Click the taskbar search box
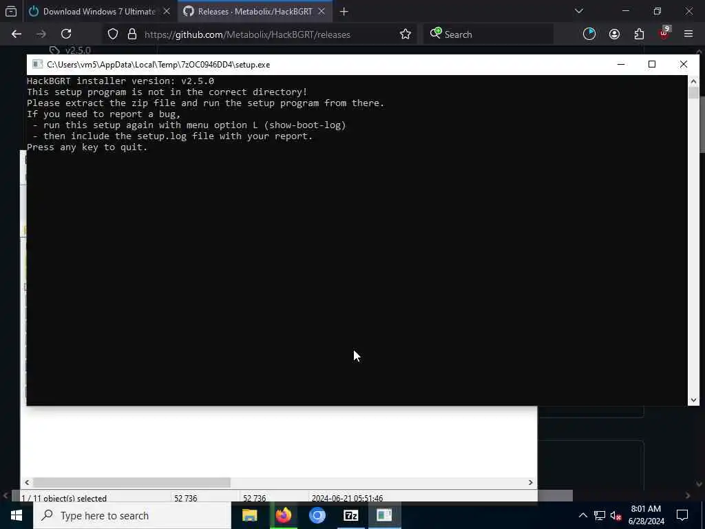The height and width of the screenshot is (529, 705). [131, 515]
